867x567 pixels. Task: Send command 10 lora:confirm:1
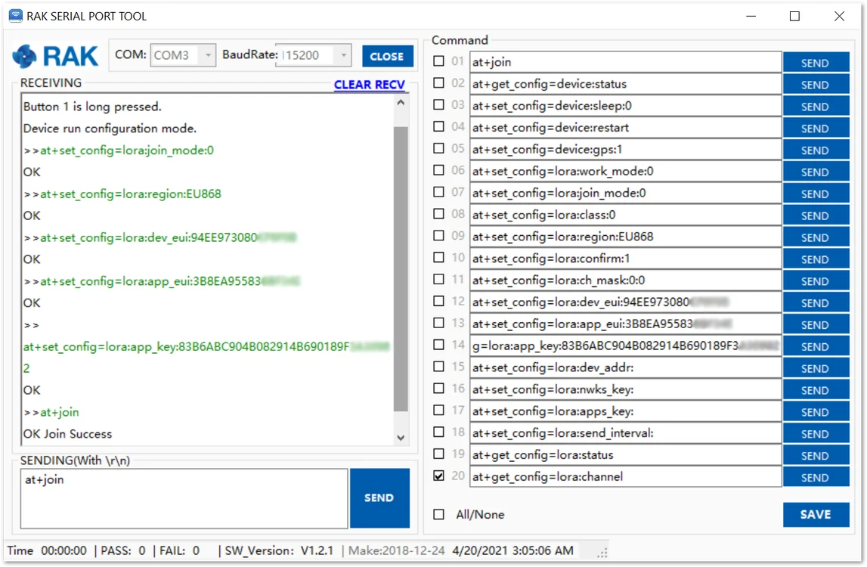tap(816, 259)
